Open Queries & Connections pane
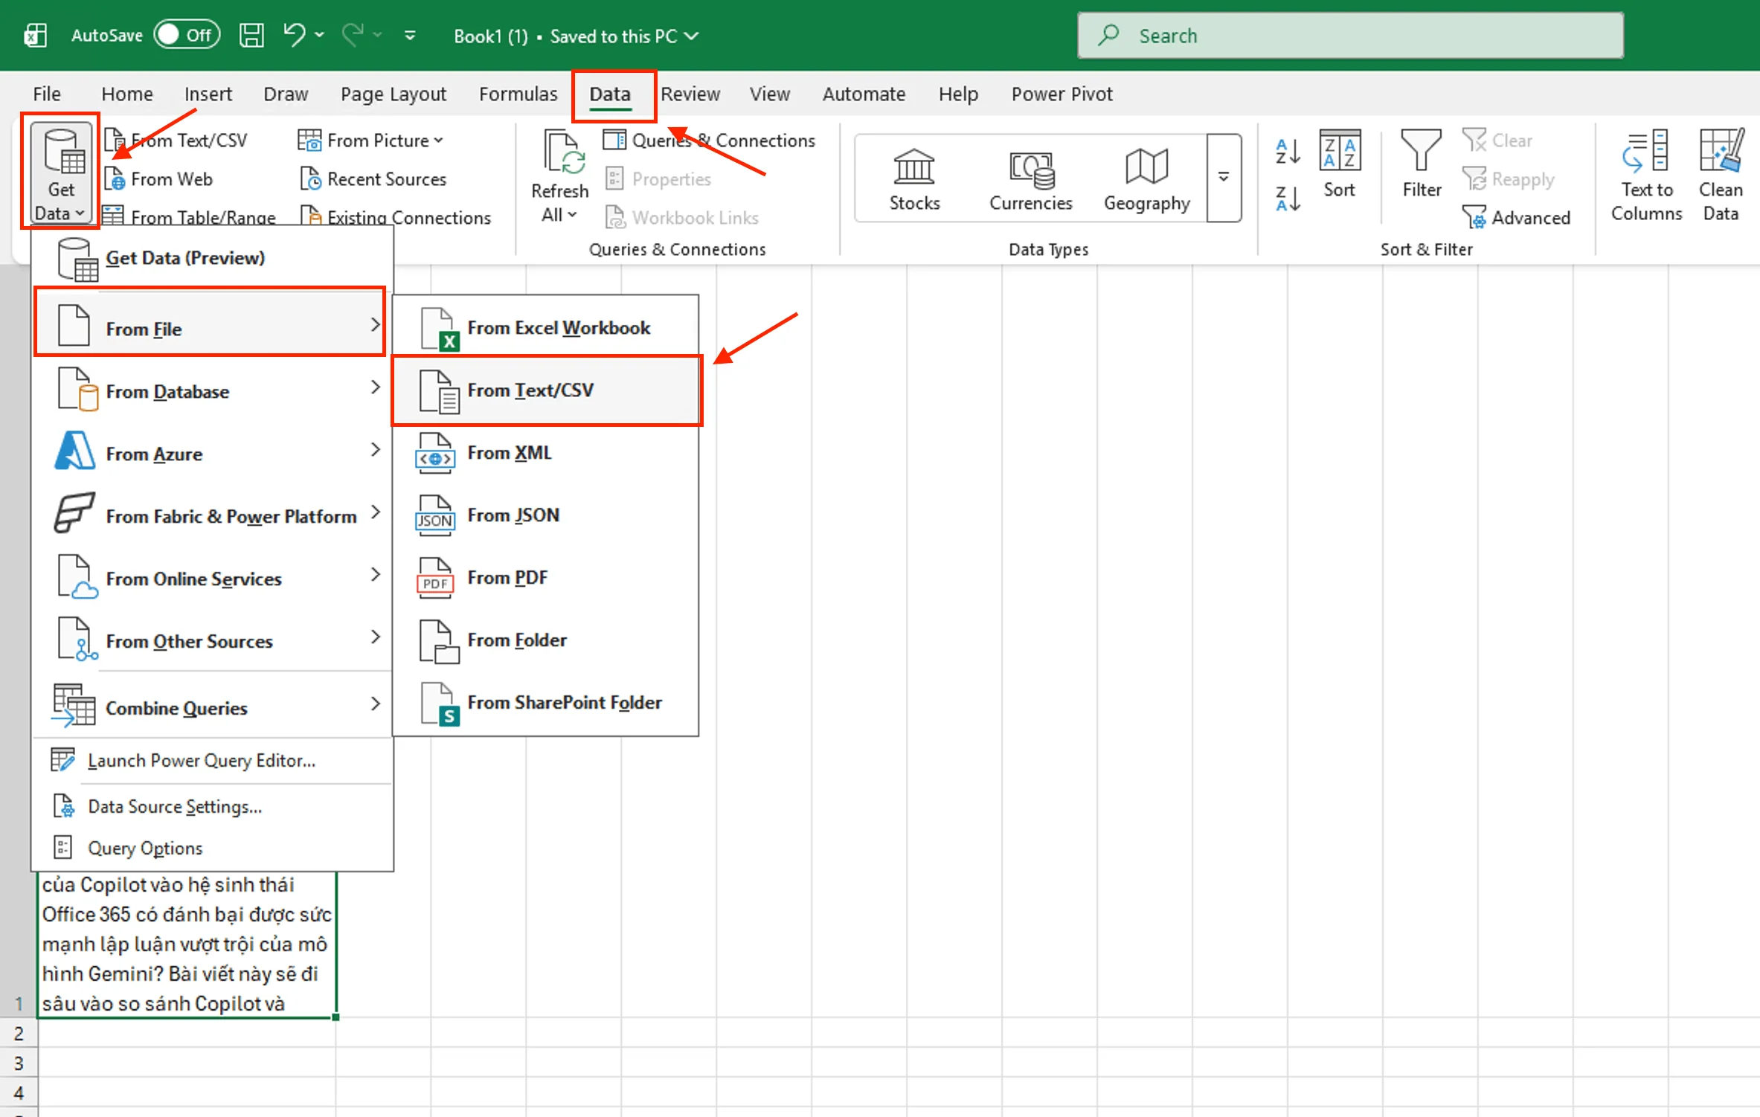 click(x=710, y=140)
